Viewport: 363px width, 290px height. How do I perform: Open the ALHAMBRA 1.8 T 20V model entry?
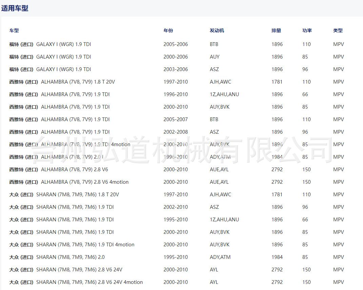pyautogui.click(x=62, y=82)
